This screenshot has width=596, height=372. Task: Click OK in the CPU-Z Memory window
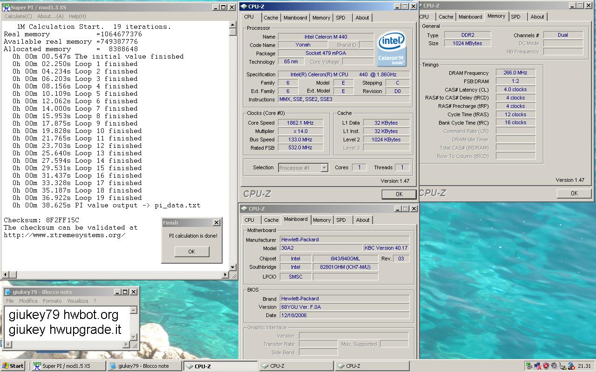pyautogui.click(x=574, y=193)
